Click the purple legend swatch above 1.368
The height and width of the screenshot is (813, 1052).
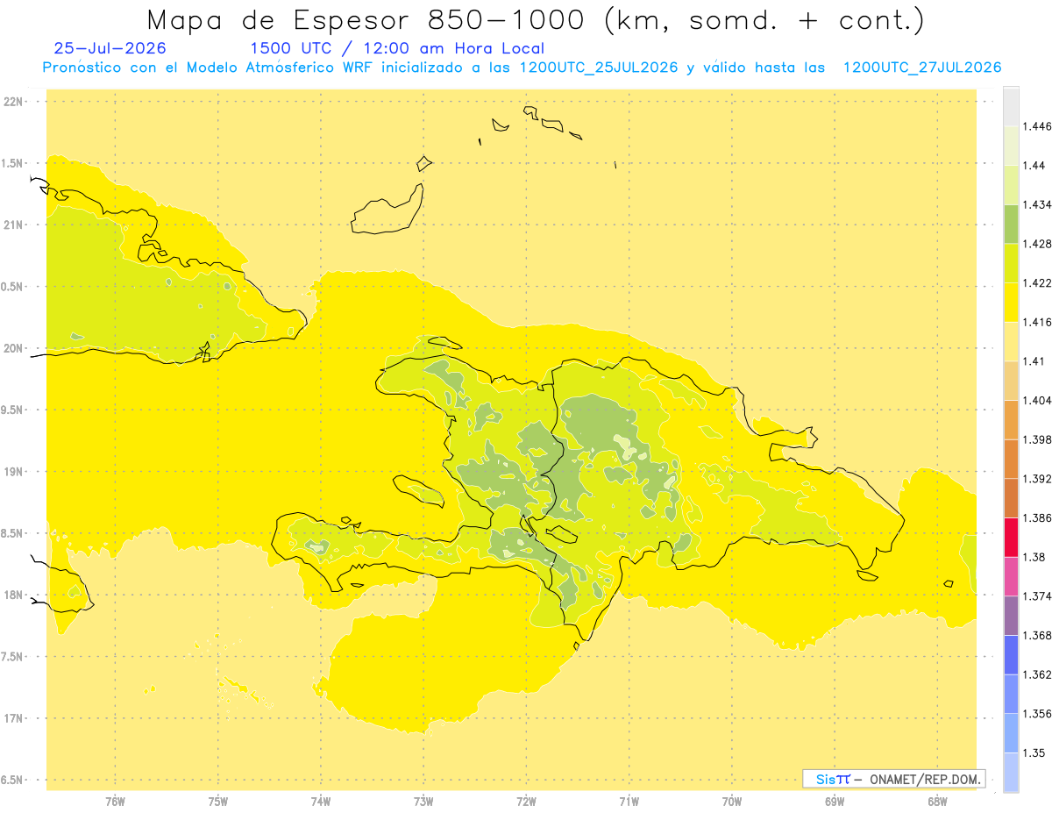(1011, 615)
